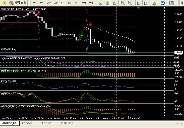
Task: Click the 1.6125 price scale value
Action: point(178,46)
